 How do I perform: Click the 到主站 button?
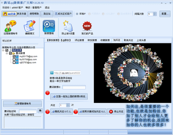coord(47,14)
